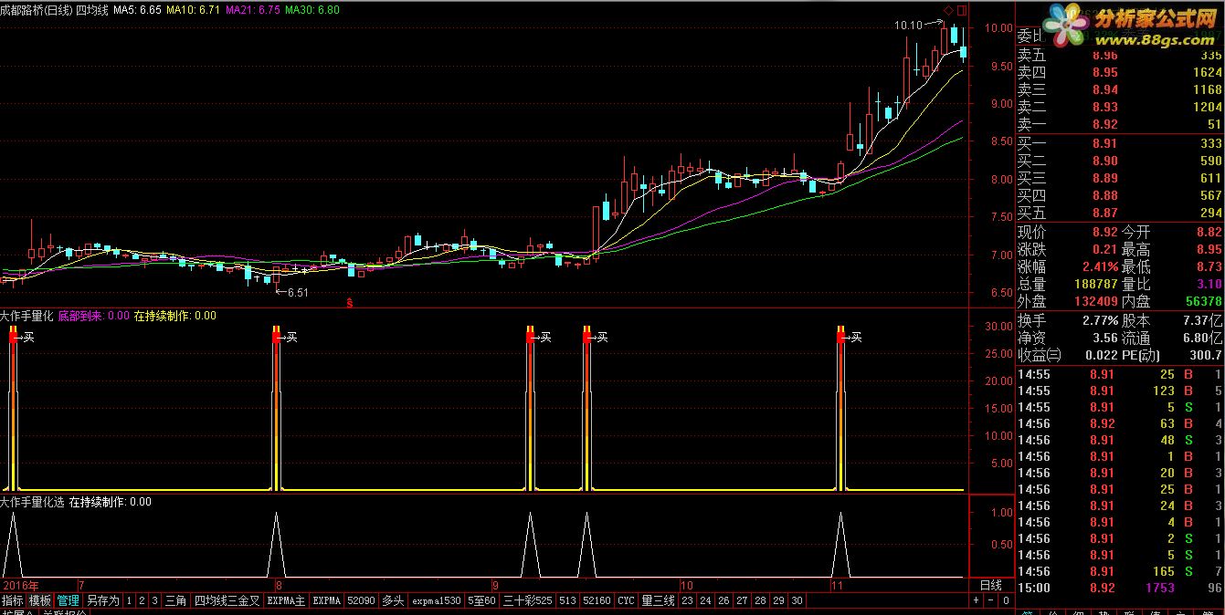Click the 卖五 ask row

pyautogui.click(x=1120, y=55)
